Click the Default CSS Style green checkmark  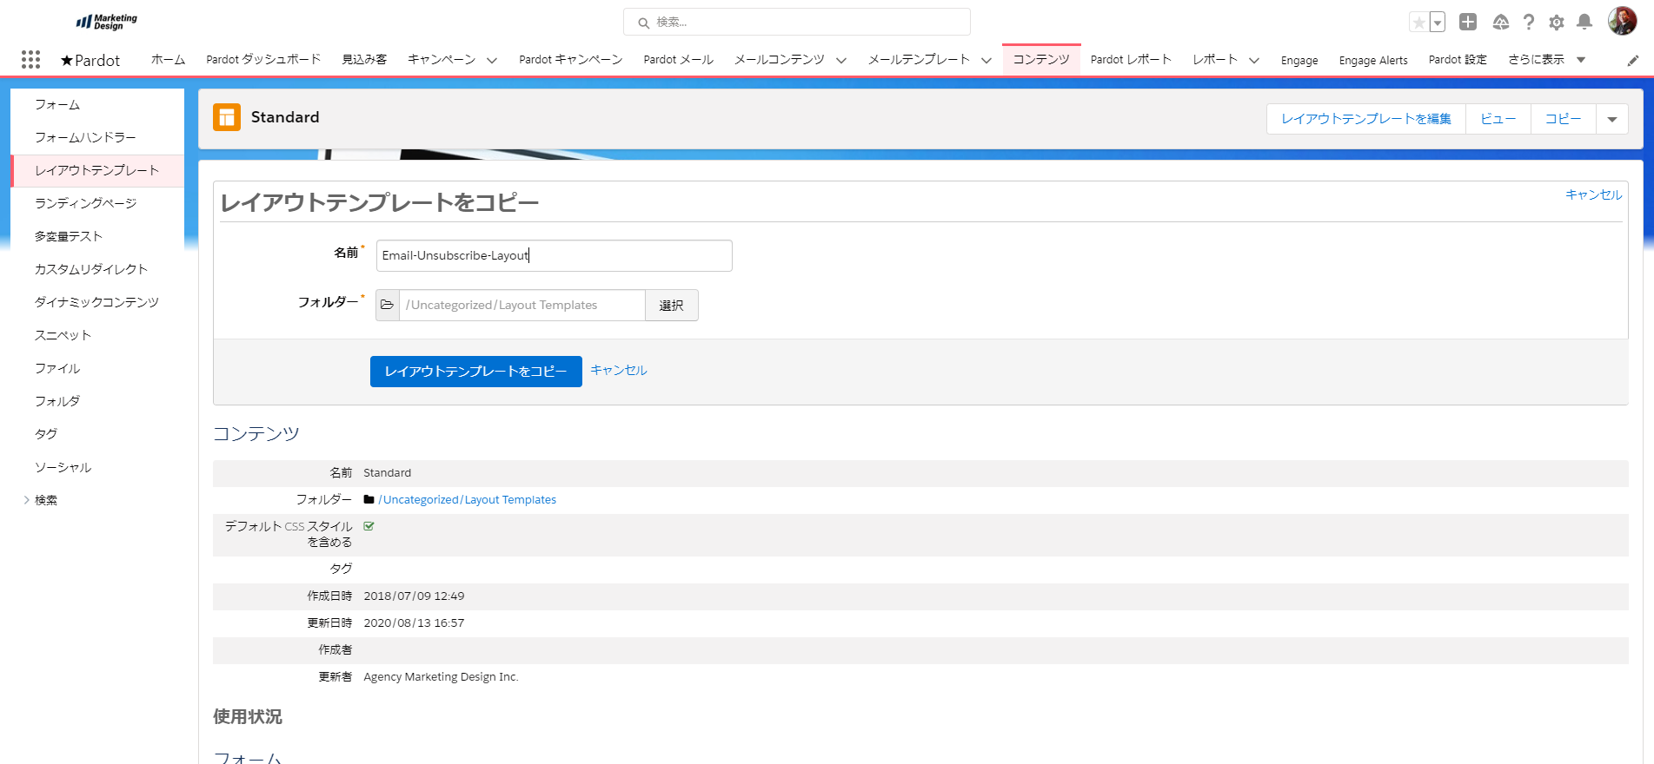369,526
